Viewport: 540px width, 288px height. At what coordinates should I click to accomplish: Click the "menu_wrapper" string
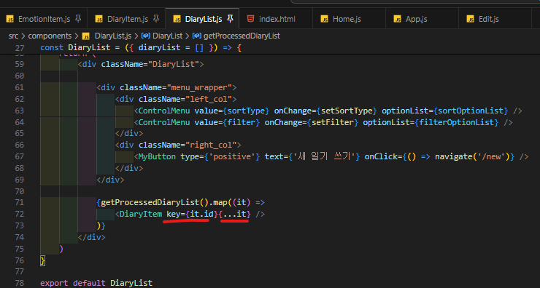[199, 87]
